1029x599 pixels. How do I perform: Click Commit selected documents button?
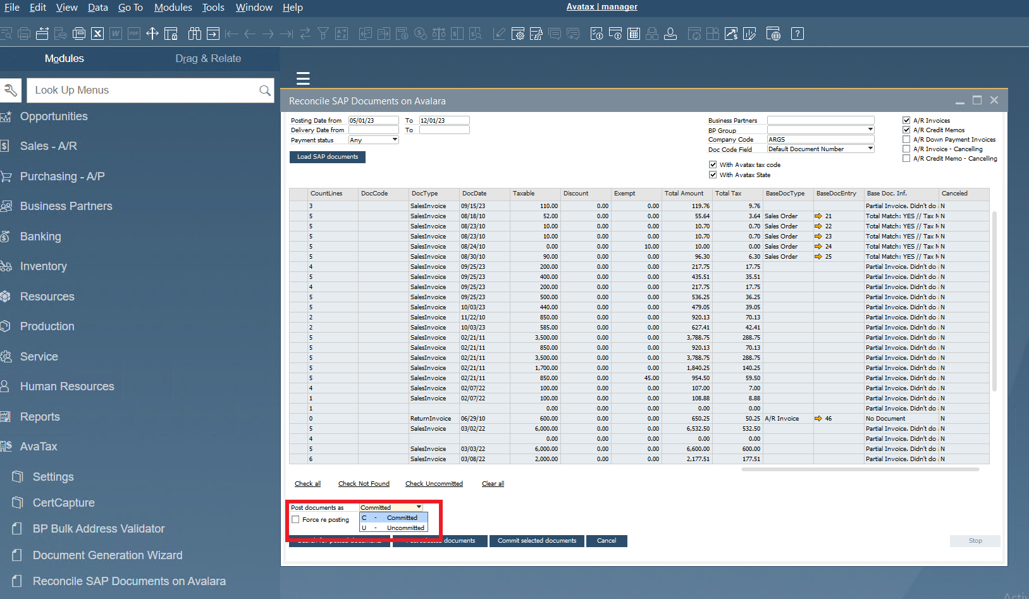537,541
